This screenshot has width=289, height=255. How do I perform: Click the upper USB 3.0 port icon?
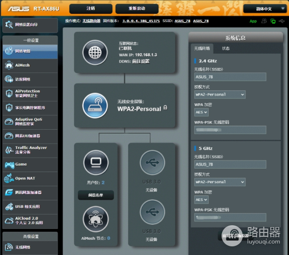pos(152,162)
